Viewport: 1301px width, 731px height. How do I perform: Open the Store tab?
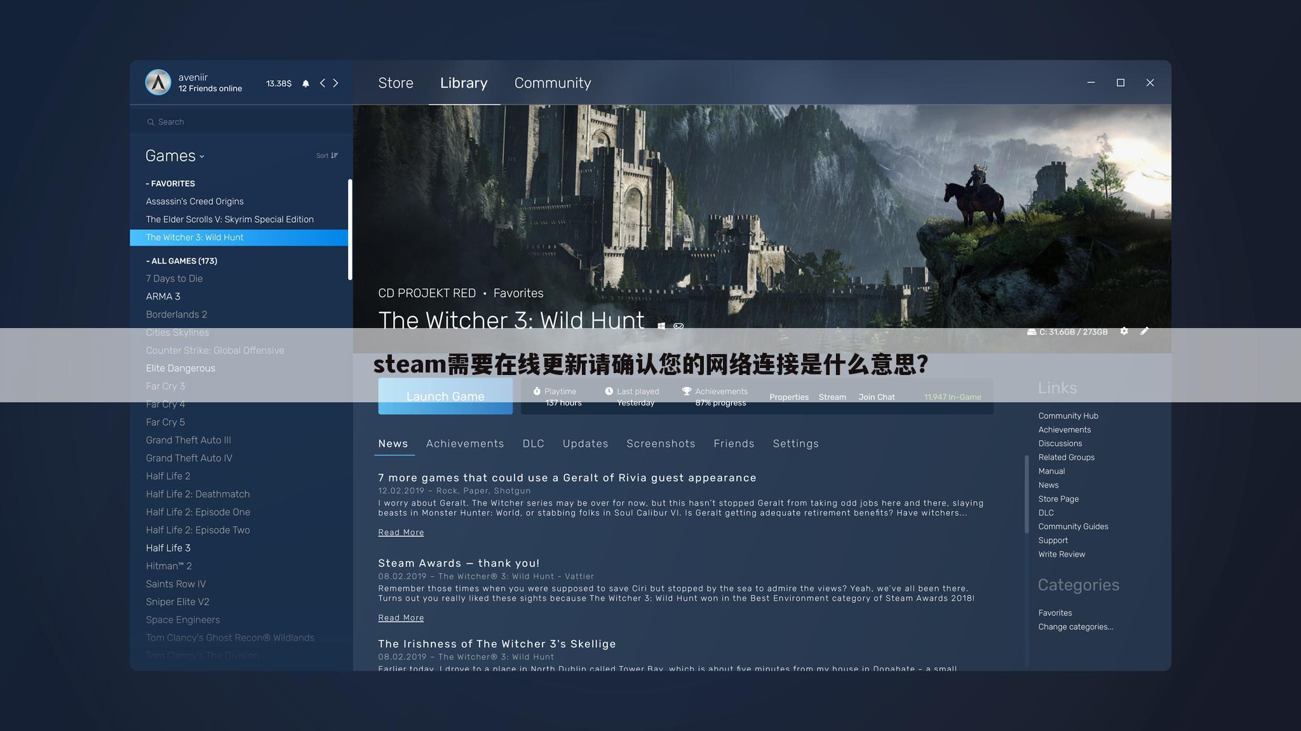pos(396,83)
